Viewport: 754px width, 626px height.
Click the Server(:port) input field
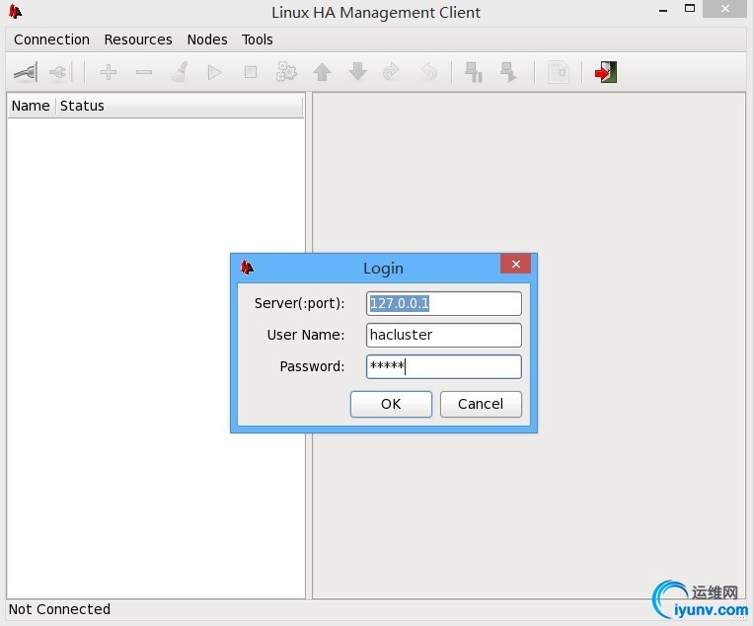(x=444, y=303)
